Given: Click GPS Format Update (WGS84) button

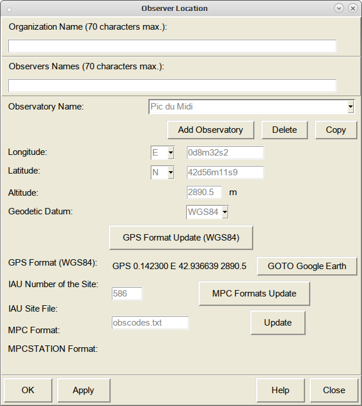Looking at the screenshot, I should pyautogui.click(x=181, y=238).
